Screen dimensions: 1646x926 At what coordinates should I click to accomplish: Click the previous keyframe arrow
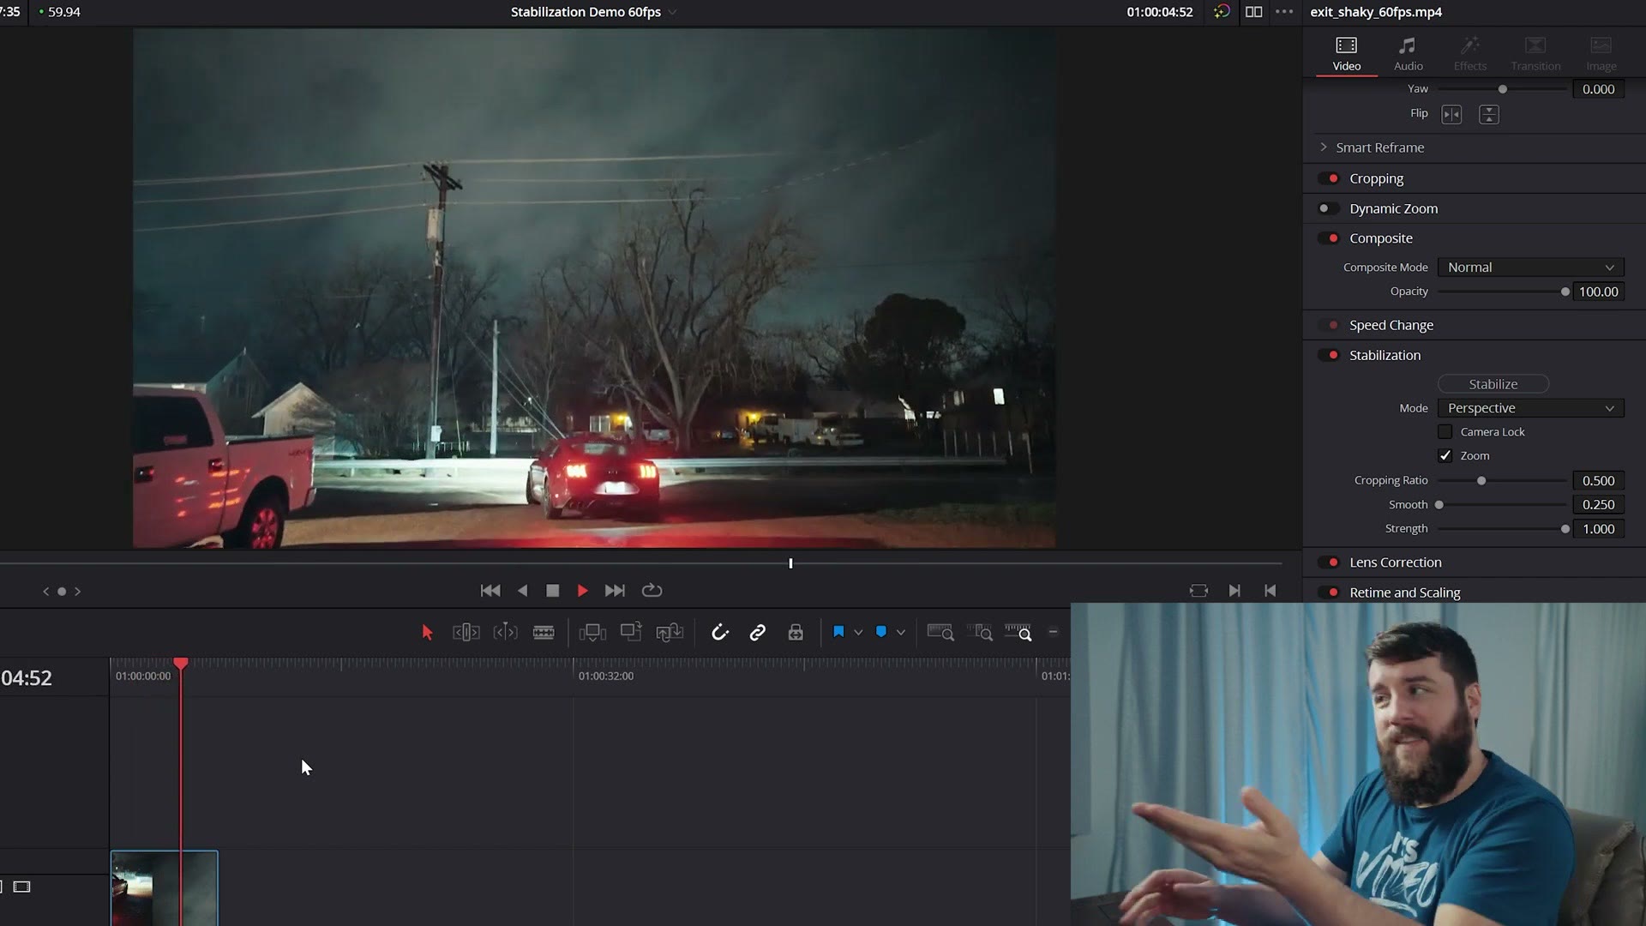pos(45,592)
